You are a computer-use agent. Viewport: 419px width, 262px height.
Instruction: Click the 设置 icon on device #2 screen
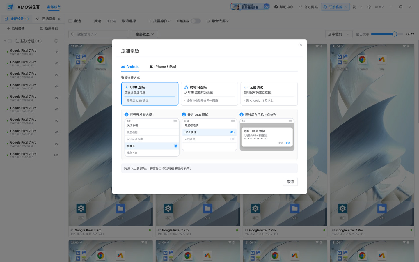(168, 208)
